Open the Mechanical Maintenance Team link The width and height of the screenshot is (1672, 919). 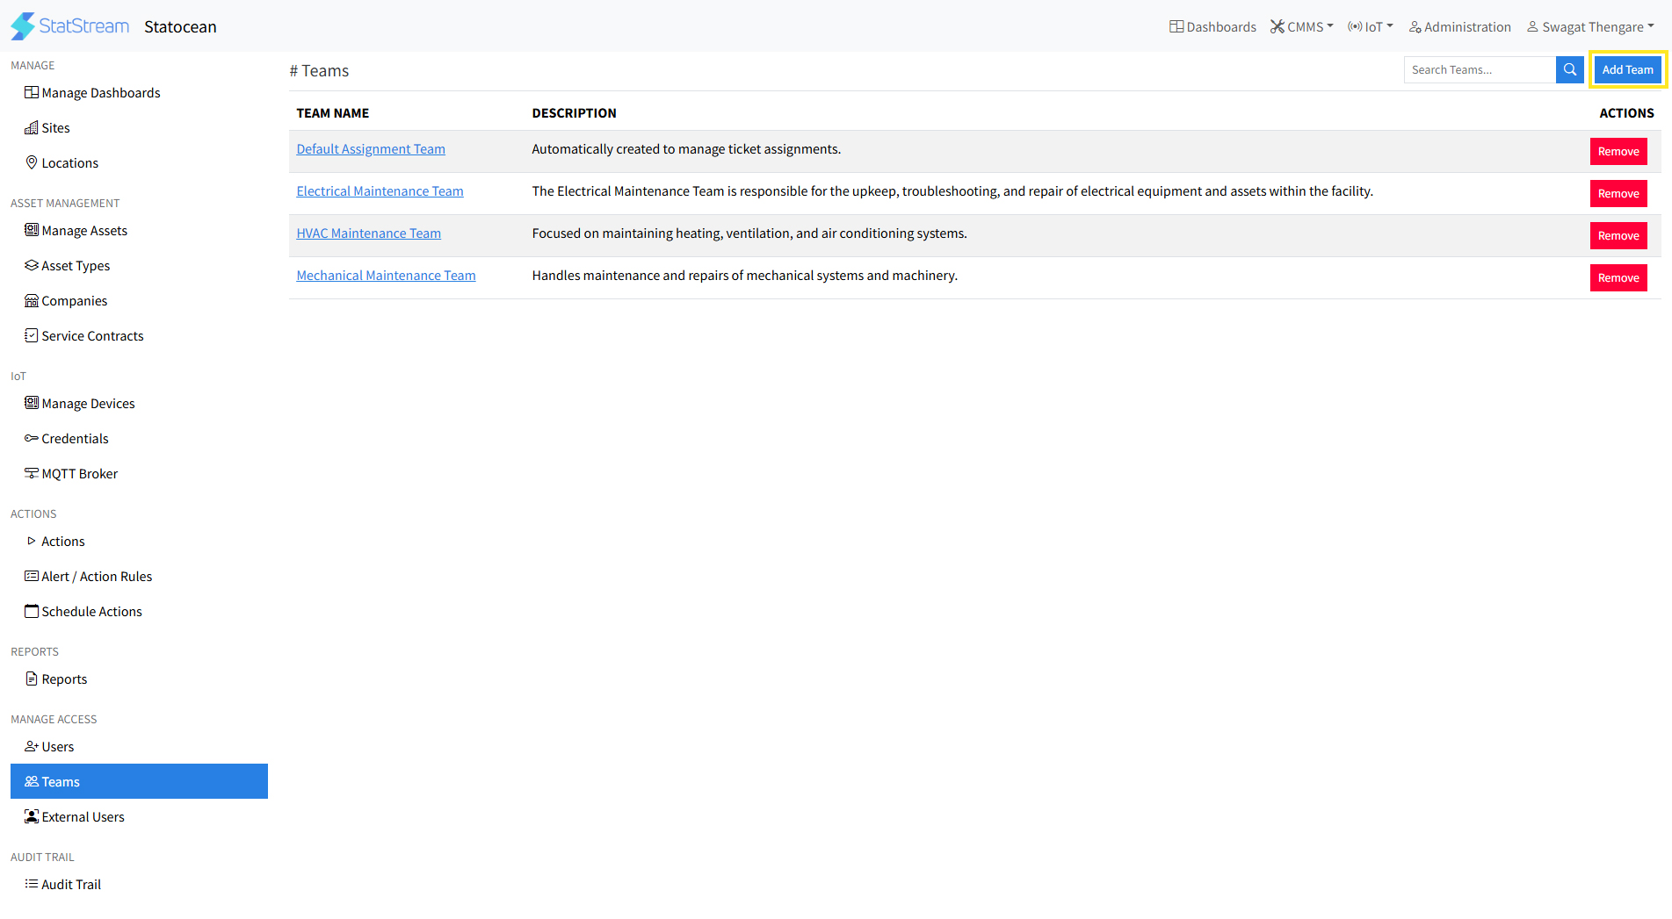(x=386, y=276)
